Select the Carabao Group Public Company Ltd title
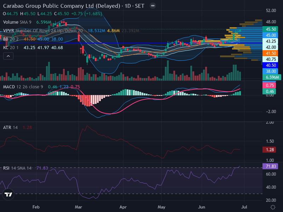This screenshot has width=283, height=212. click(x=62, y=6)
